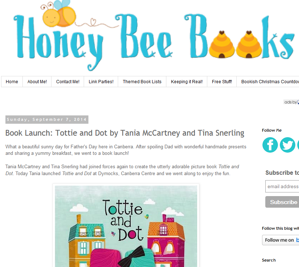Open the Tottie and Dot book cover image
The image size is (299, 267).
[x=126, y=226]
